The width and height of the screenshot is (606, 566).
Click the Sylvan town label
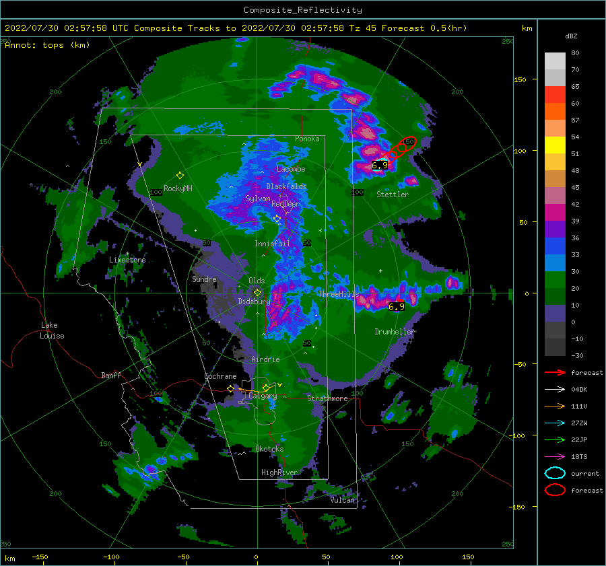point(258,199)
